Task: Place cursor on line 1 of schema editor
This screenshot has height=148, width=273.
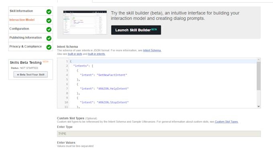Action: point(163,61)
